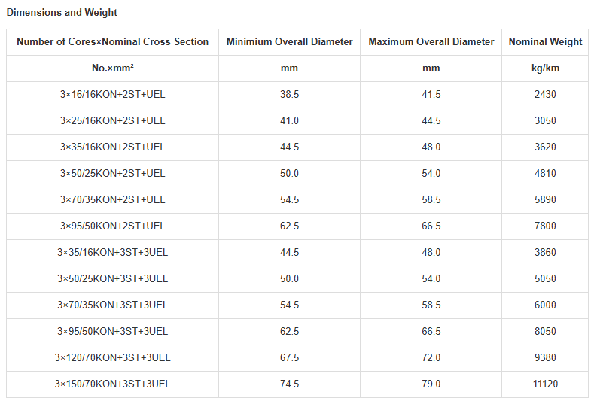
Task: Click the Nominal Weight column header
Action: [x=545, y=41]
